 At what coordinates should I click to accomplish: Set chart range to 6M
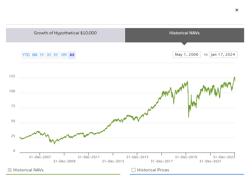tap(35, 55)
